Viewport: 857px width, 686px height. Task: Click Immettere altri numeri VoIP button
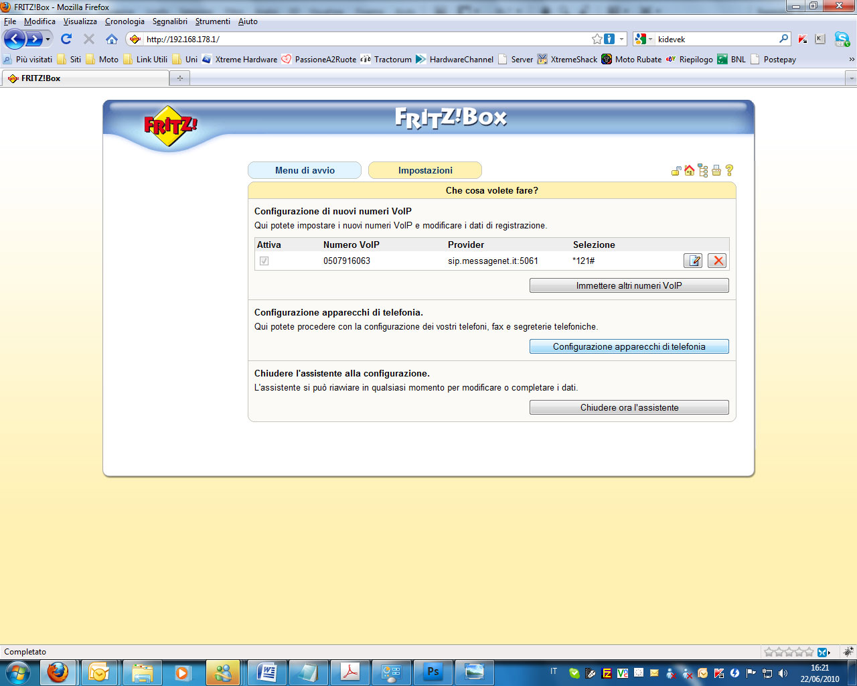(629, 285)
